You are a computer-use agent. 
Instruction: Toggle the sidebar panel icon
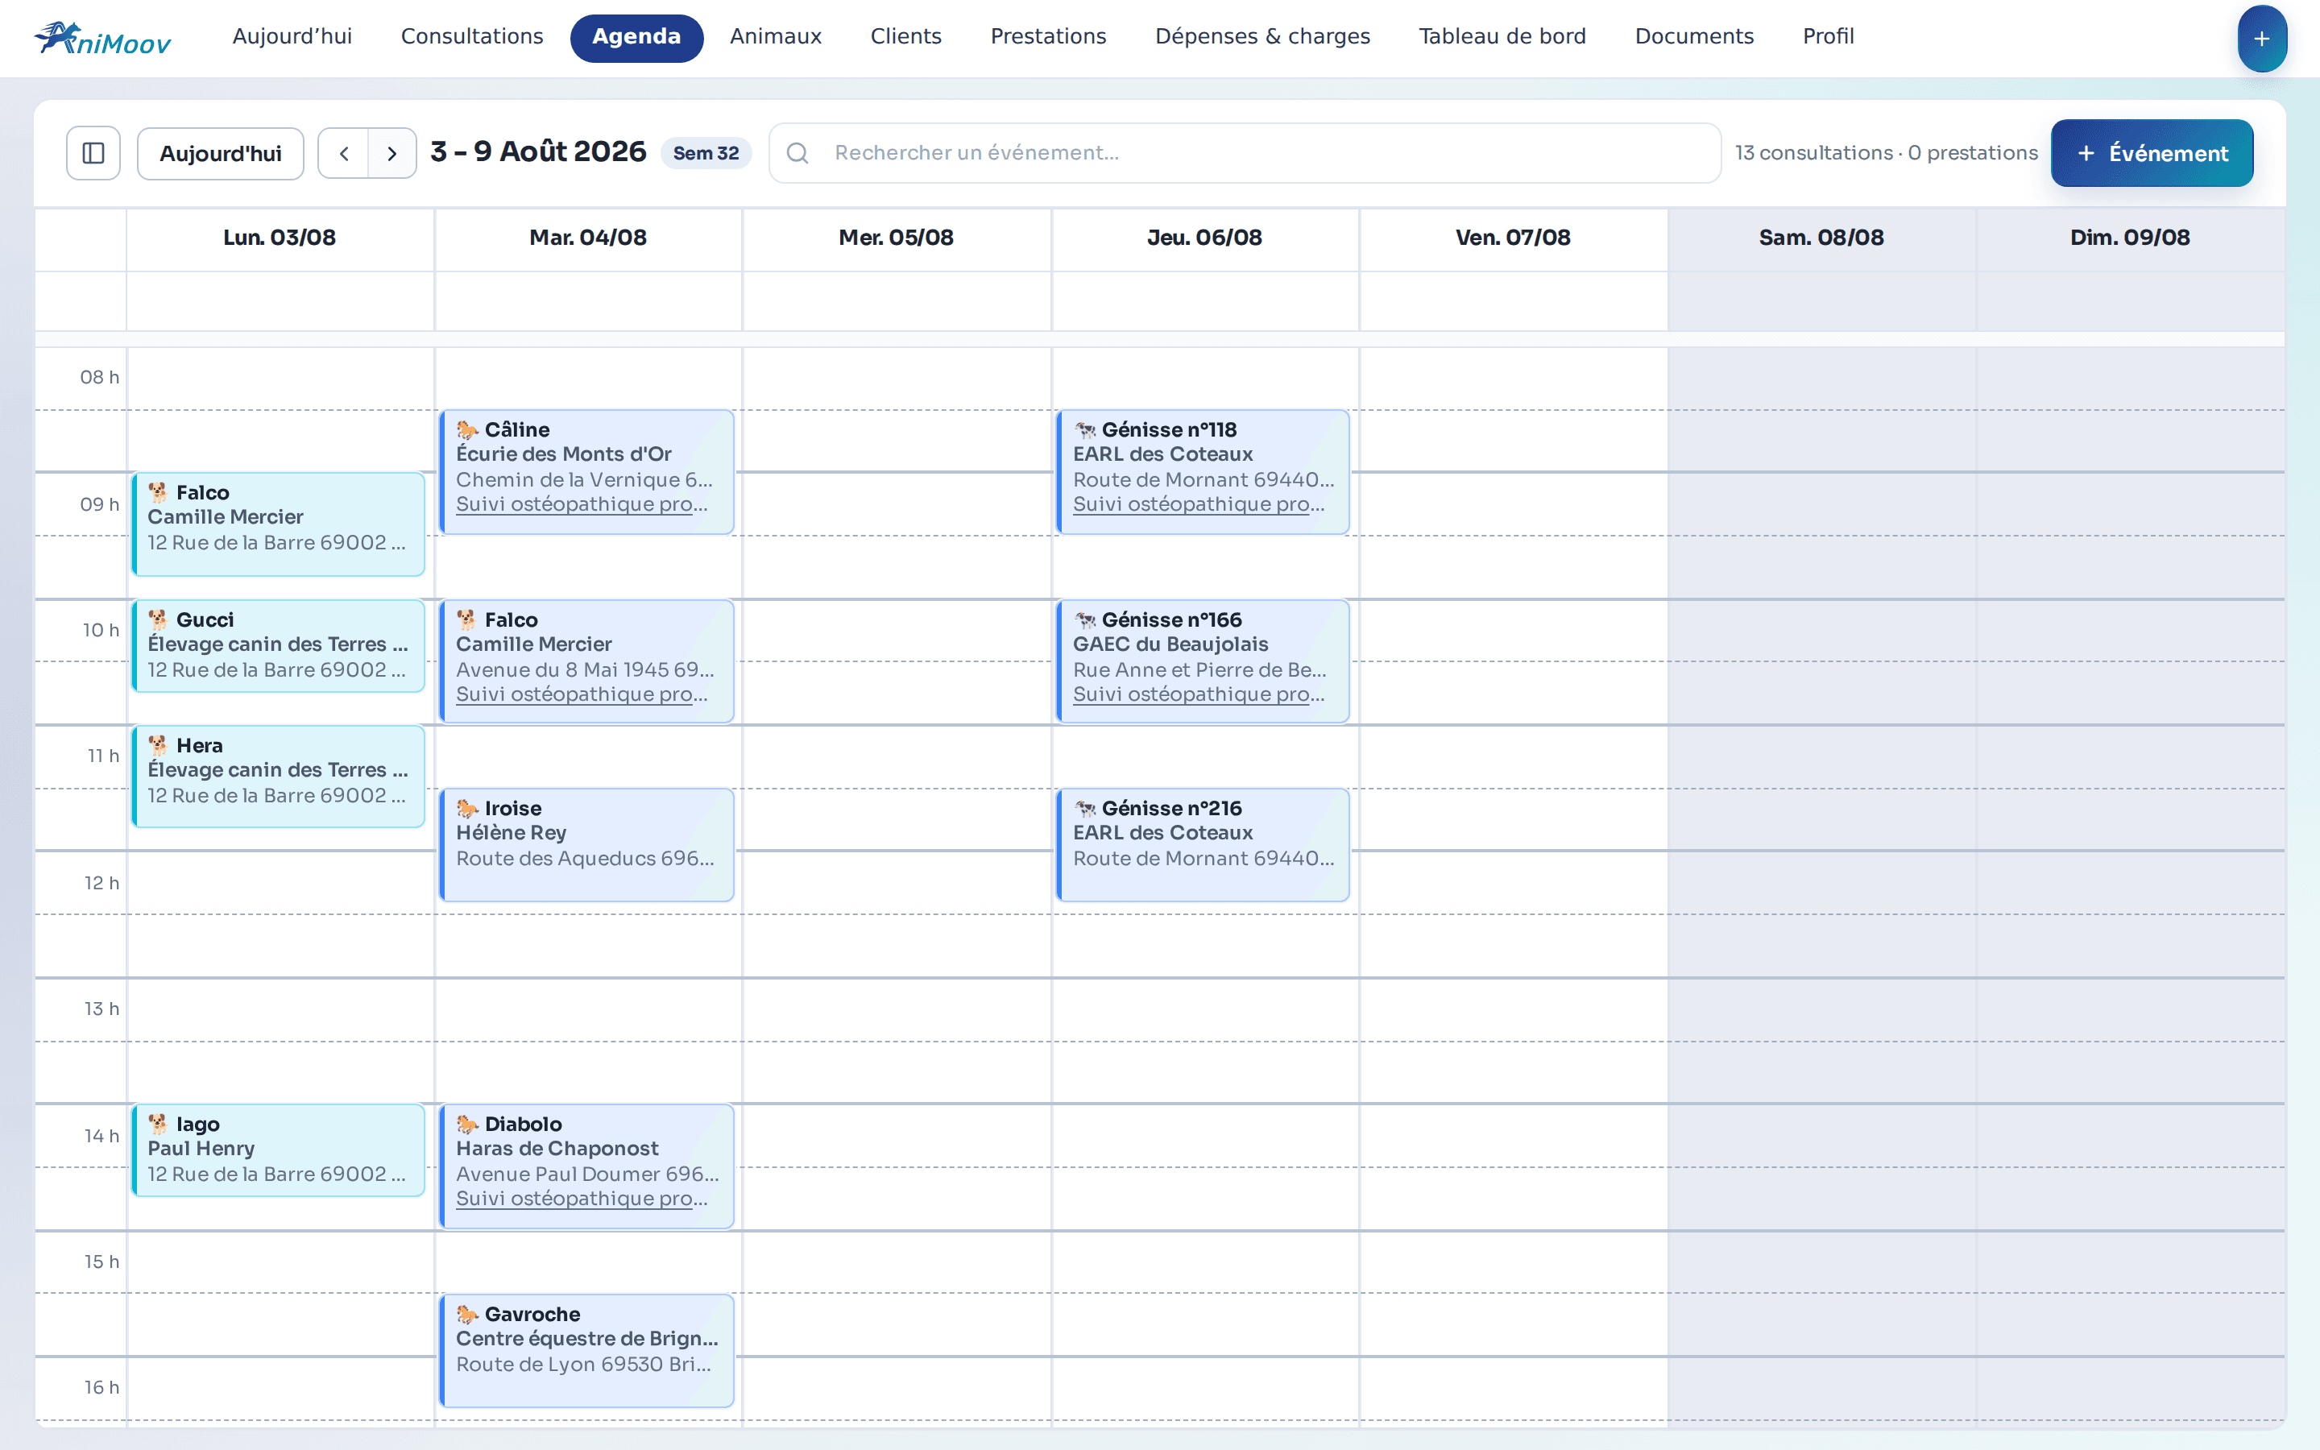[93, 152]
